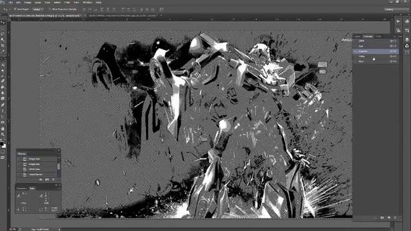Open the Filter menu

point(67,3)
